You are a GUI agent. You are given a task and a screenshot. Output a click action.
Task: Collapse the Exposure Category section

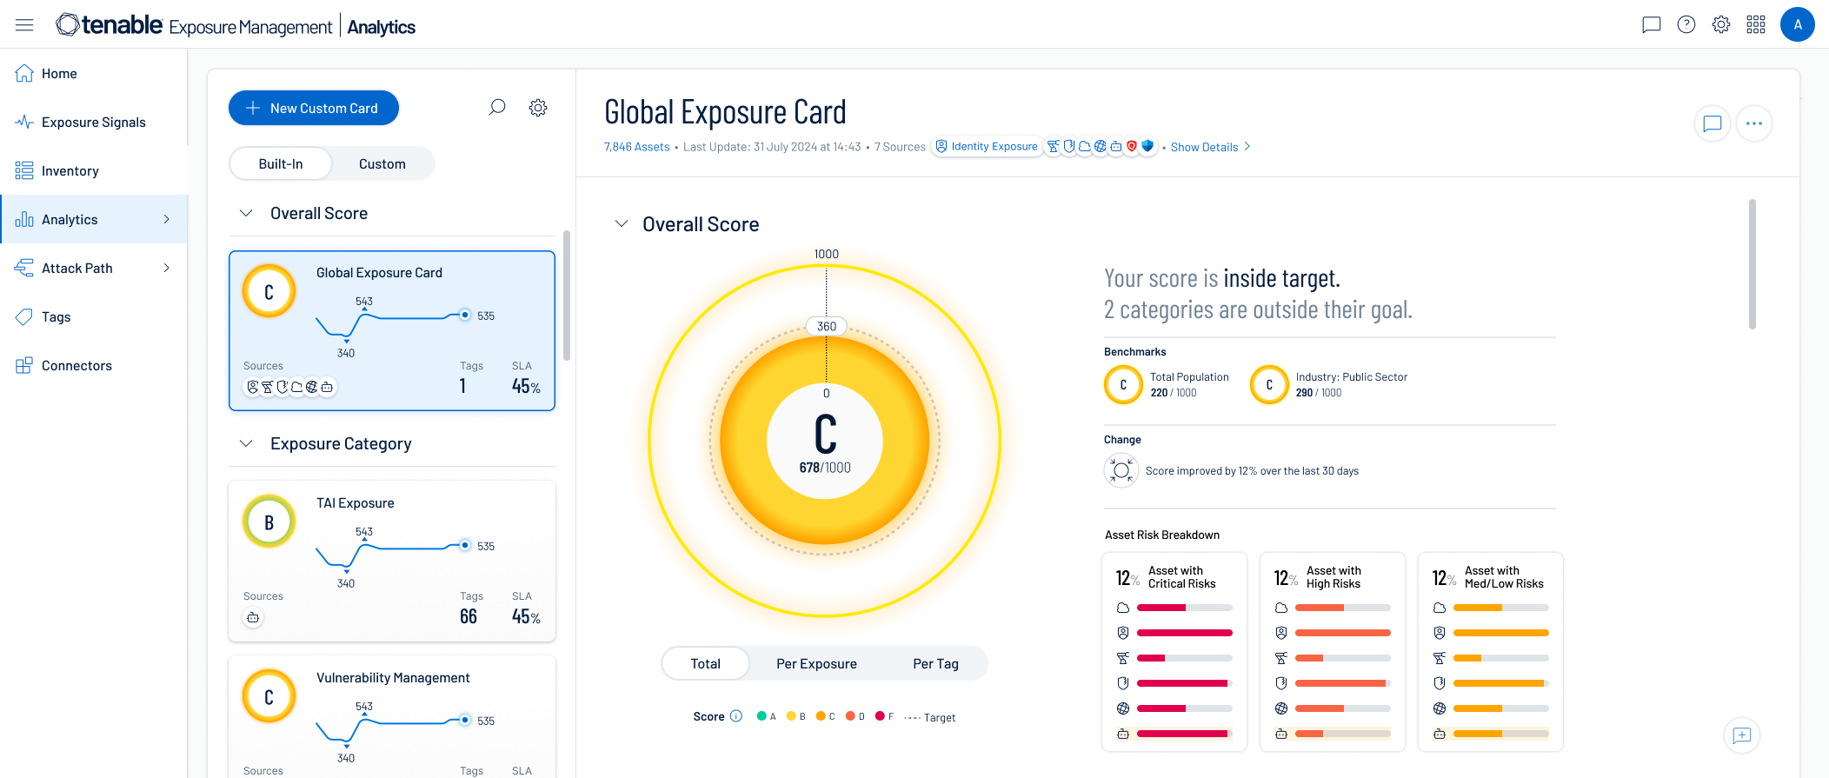(x=246, y=443)
